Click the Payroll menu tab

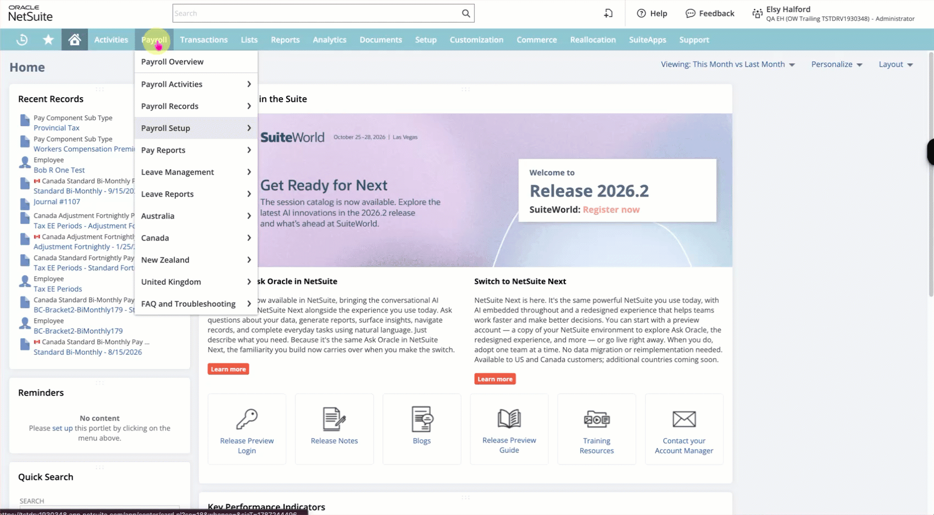coord(154,40)
